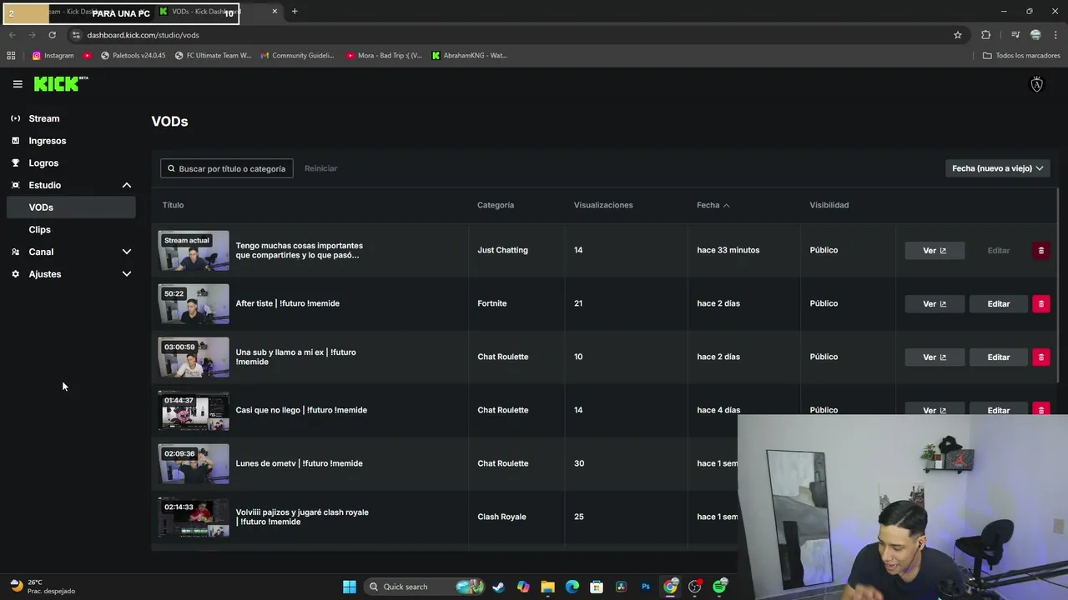Viewport: 1068px width, 600px height.
Task: Edit the After tiste VOD
Action: 998,303
